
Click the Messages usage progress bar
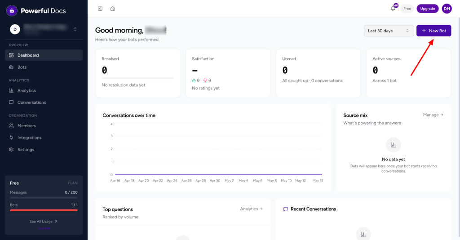[44, 198]
